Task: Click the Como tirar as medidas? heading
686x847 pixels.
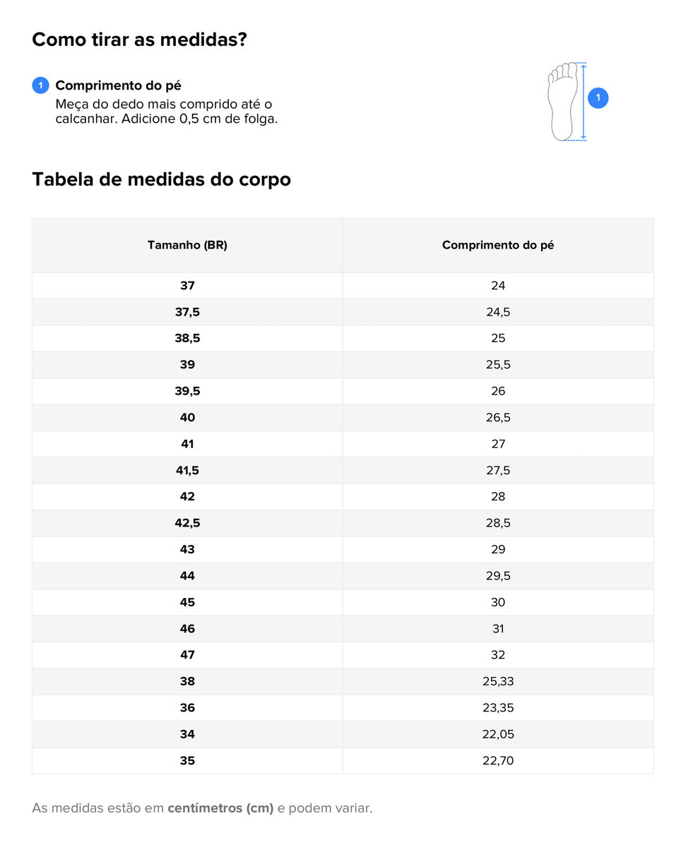Action: click(x=139, y=40)
